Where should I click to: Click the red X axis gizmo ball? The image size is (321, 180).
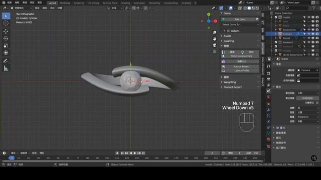click(x=215, y=21)
